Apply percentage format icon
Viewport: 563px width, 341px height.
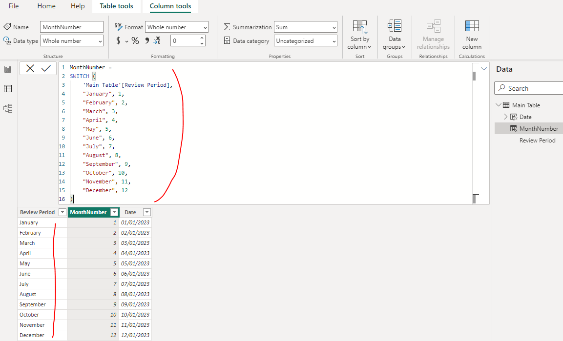[x=135, y=41]
